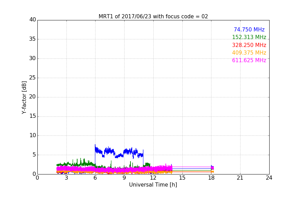This screenshot has width=299, height=199.
Task: Select the '409.375 MHz' legend label
Action: coord(249,53)
